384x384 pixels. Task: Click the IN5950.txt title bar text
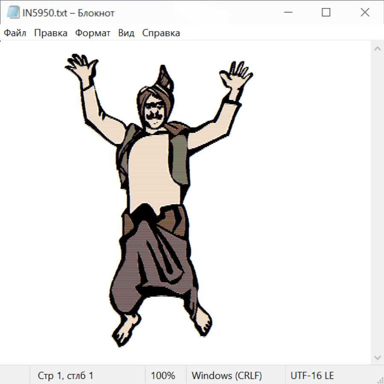tap(68, 13)
